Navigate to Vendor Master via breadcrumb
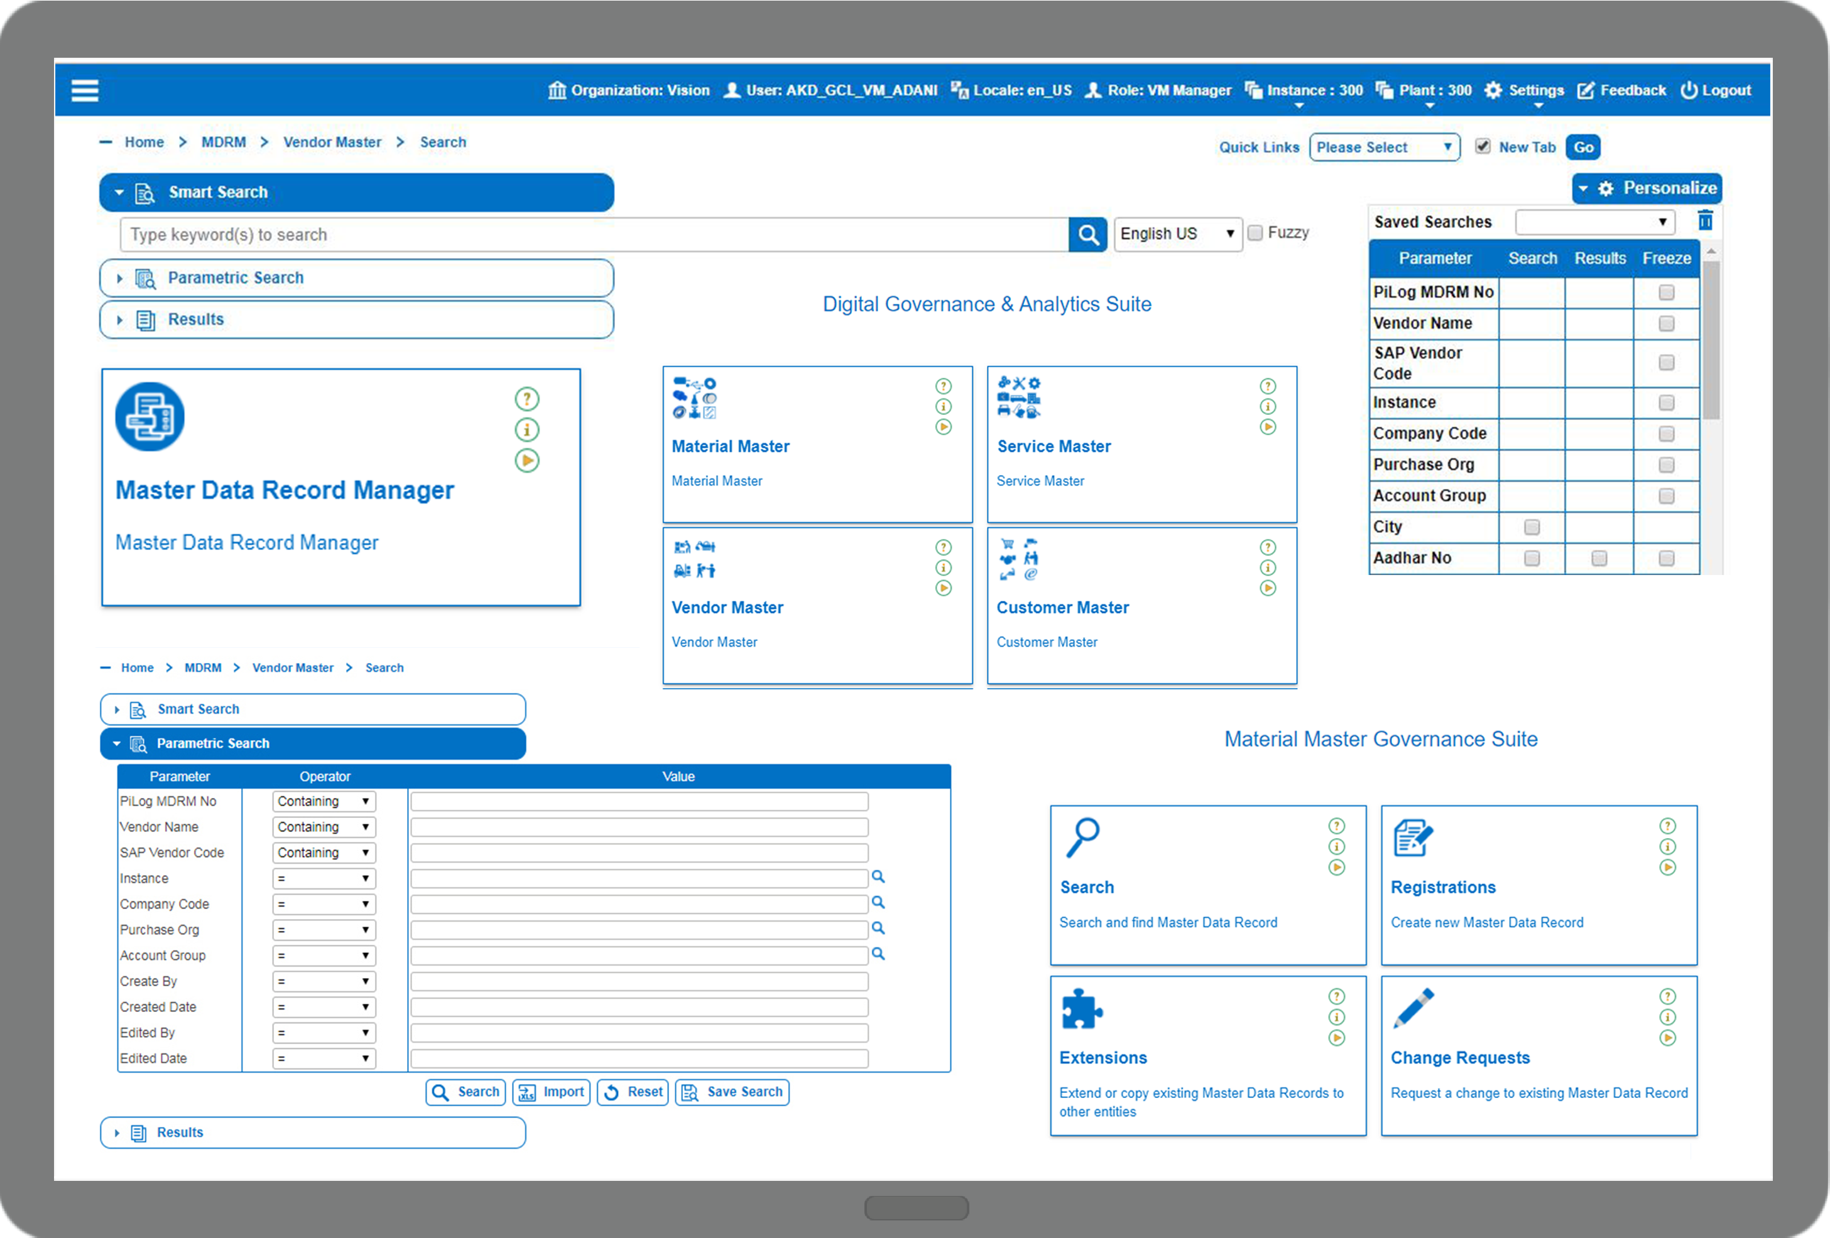 [332, 142]
